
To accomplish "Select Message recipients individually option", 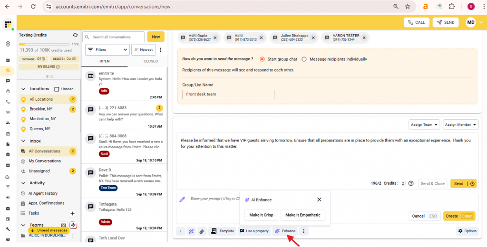I will [x=304, y=59].
